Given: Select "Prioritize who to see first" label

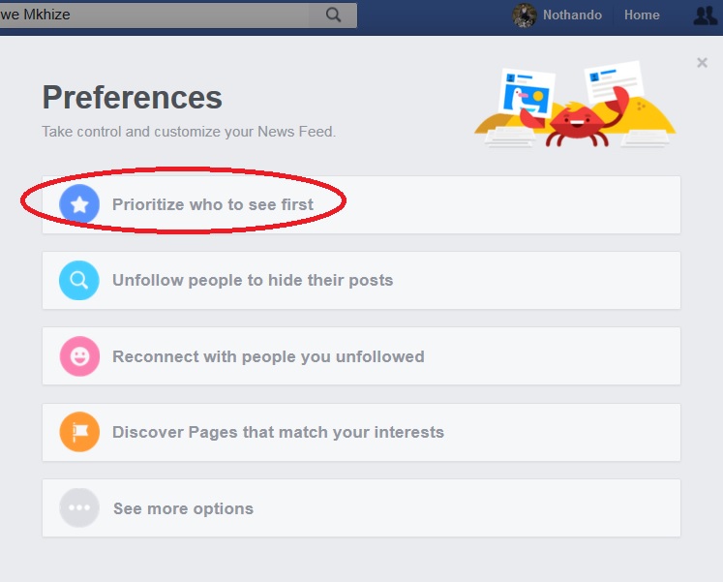Looking at the screenshot, I should pos(213,205).
